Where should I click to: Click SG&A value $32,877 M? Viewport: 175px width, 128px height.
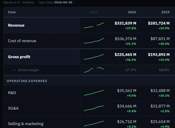[160, 106]
